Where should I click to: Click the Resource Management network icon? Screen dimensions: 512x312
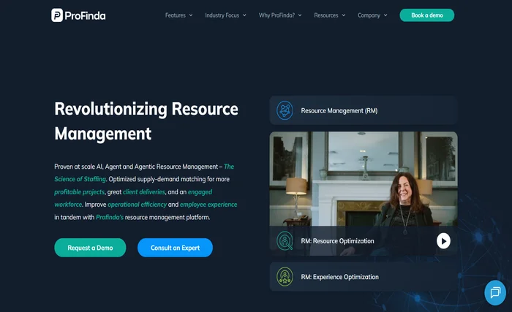click(285, 110)
